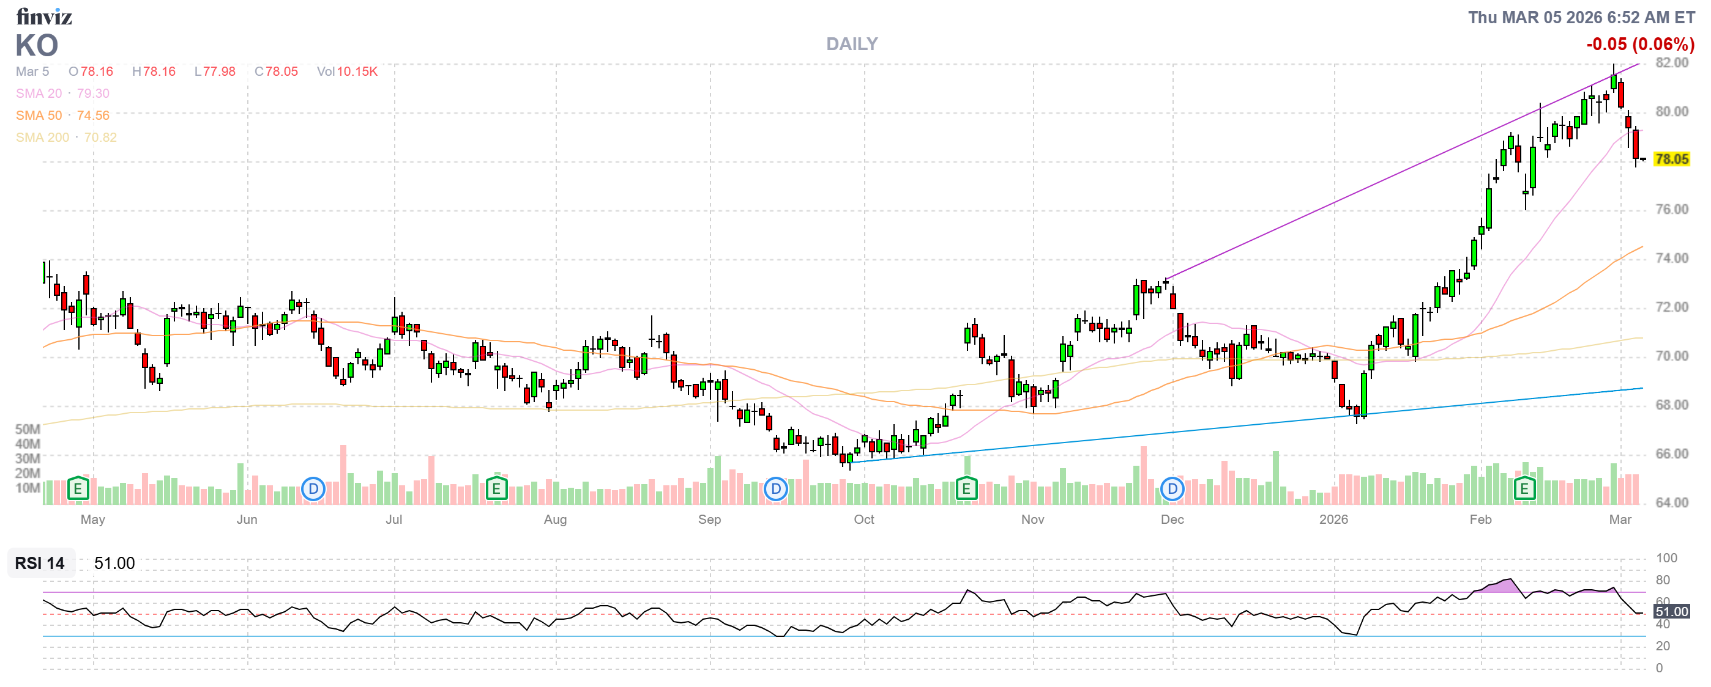Viewport: 1711px width, 687px height.
Task: Click the 51.00 RSI value tag
Action: 1671,611
